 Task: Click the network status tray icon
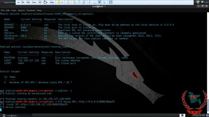pyautogui.click(x=198, y=2)
